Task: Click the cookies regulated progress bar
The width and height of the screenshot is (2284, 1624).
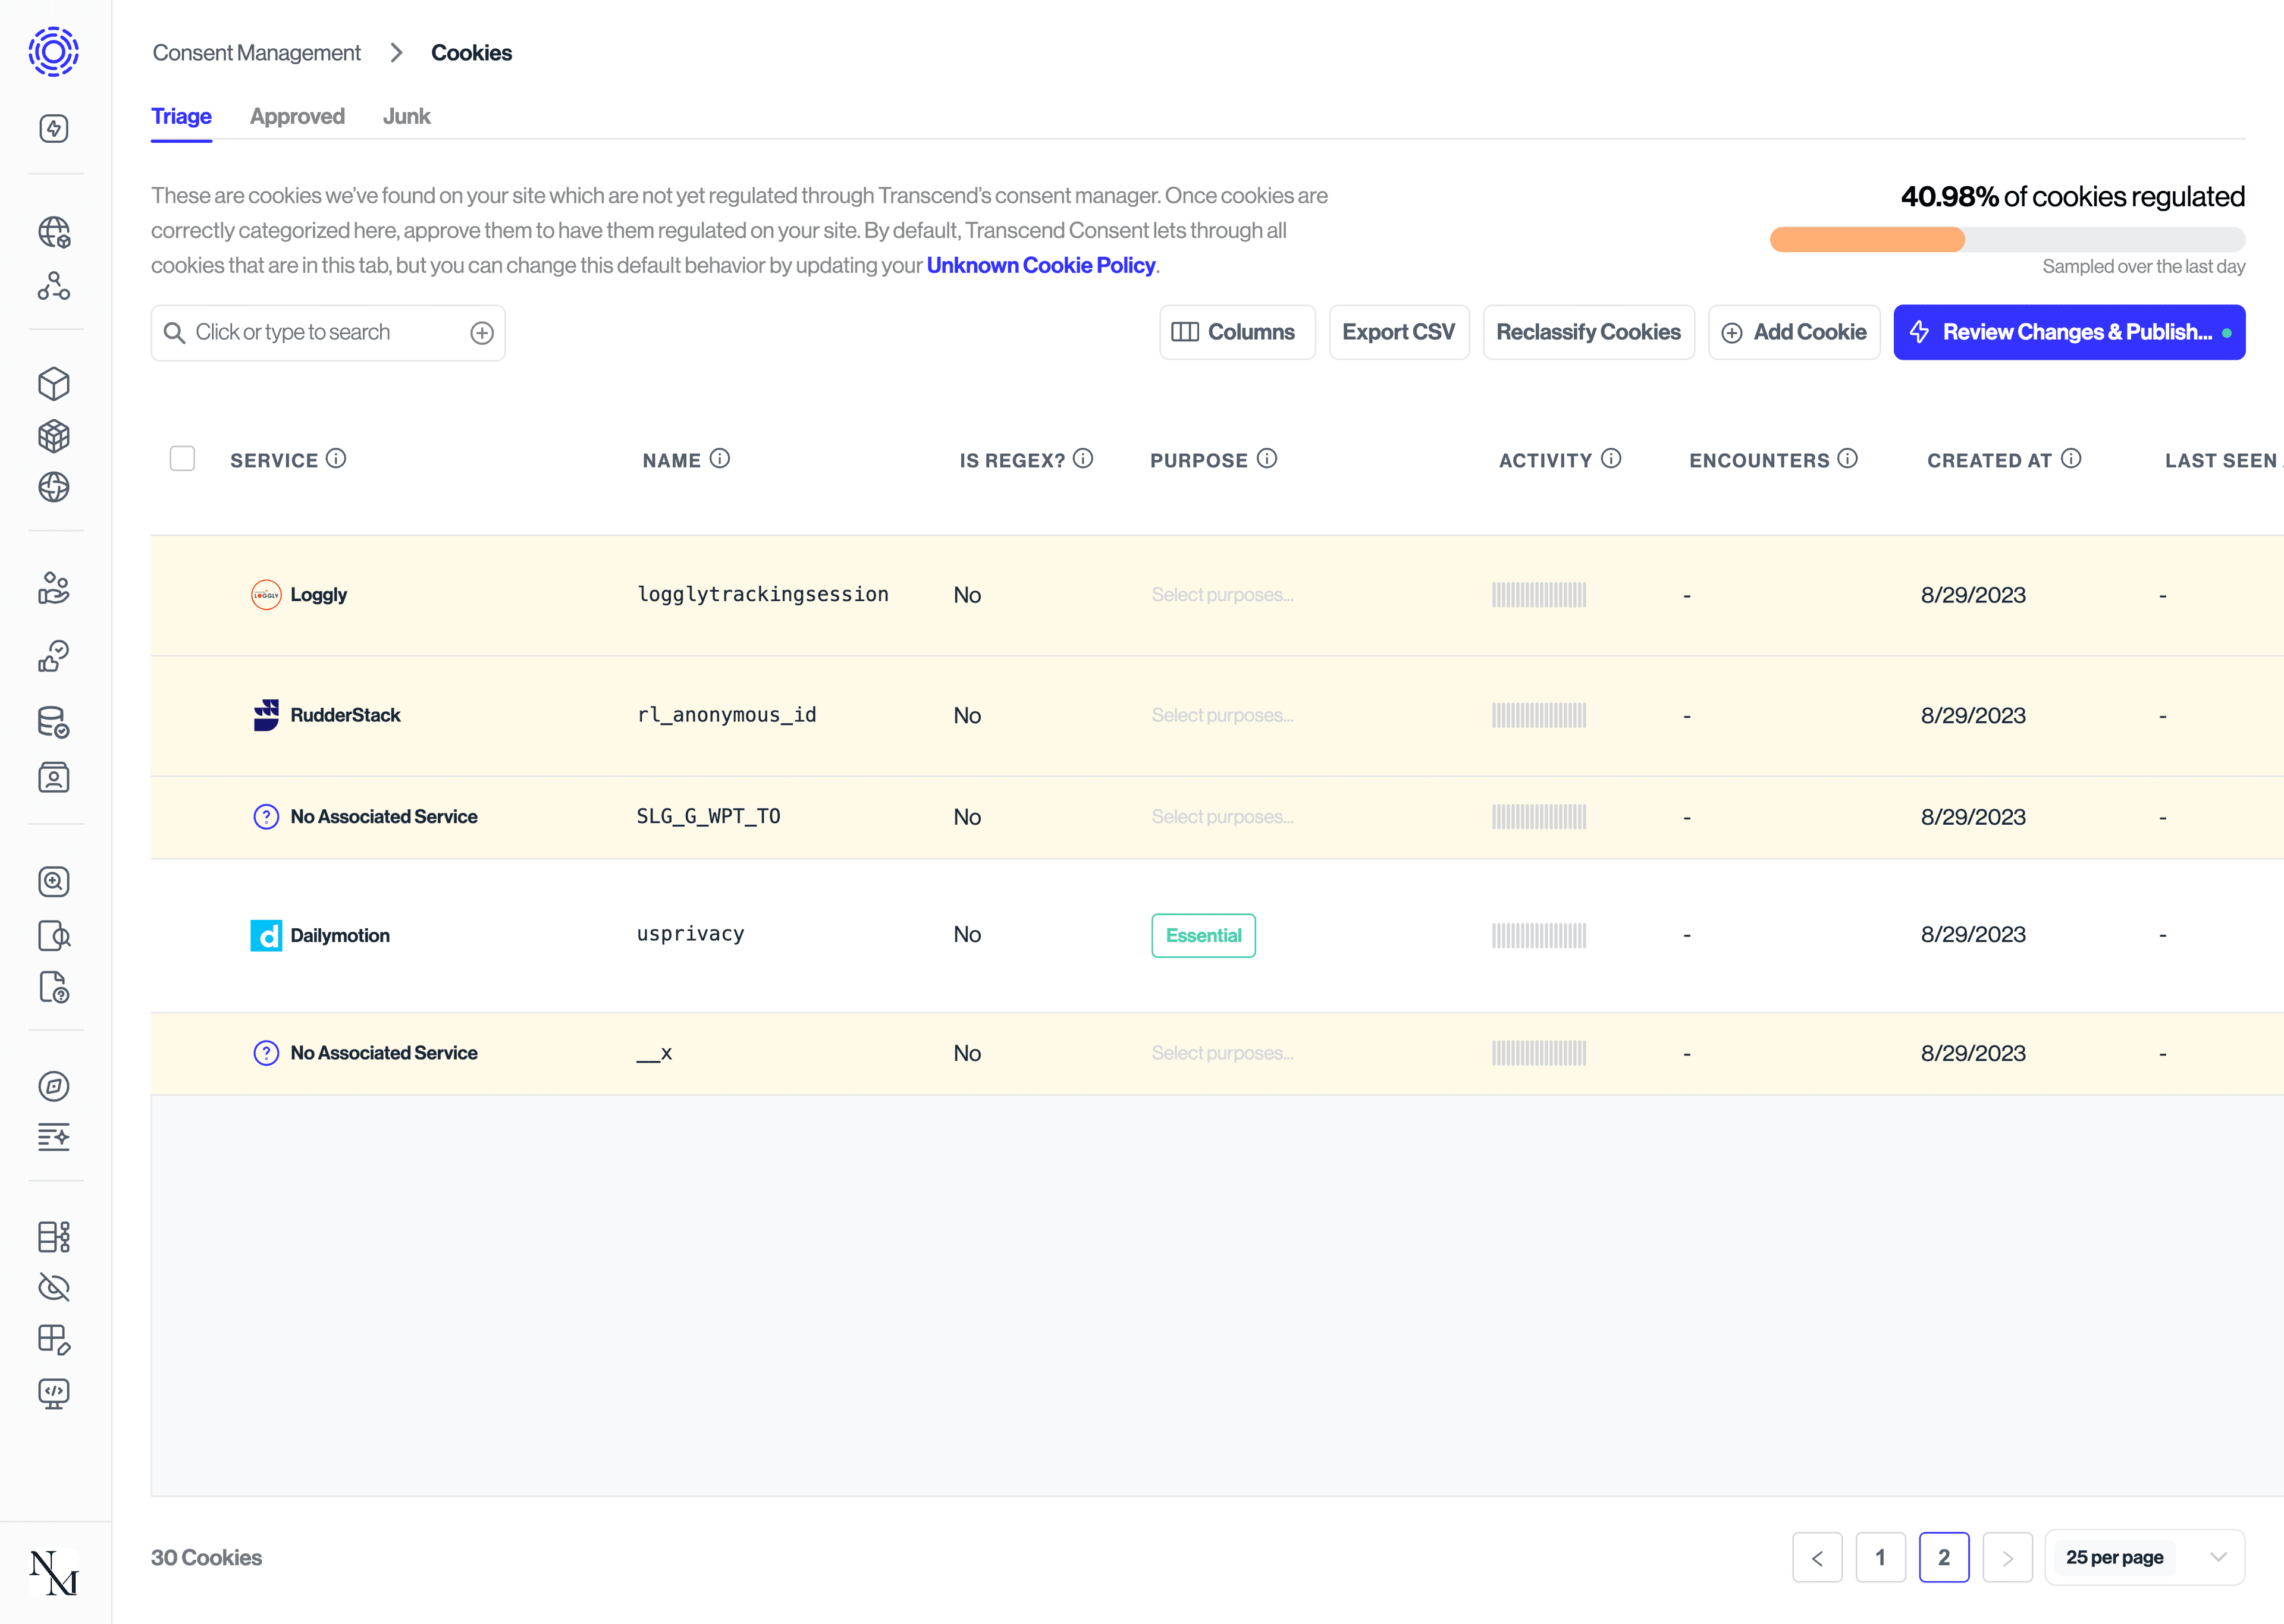Action: [2006, 240]
